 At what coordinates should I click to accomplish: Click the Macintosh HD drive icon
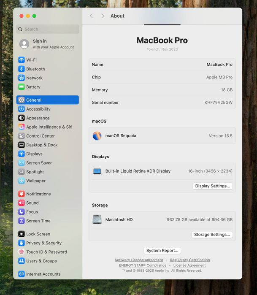coord(97,219)
